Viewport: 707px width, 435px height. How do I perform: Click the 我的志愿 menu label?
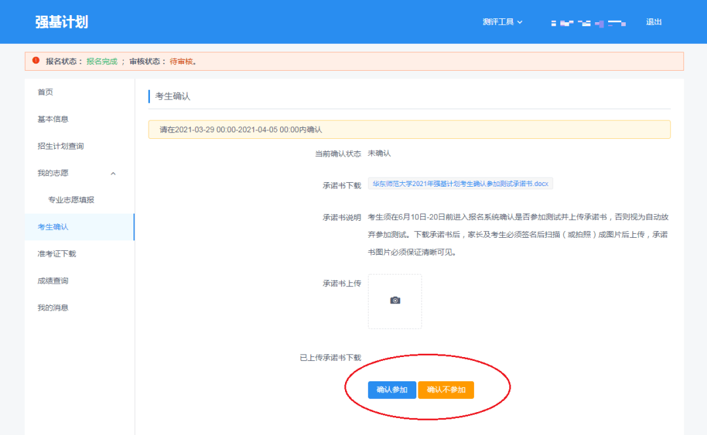click(53, 173)
